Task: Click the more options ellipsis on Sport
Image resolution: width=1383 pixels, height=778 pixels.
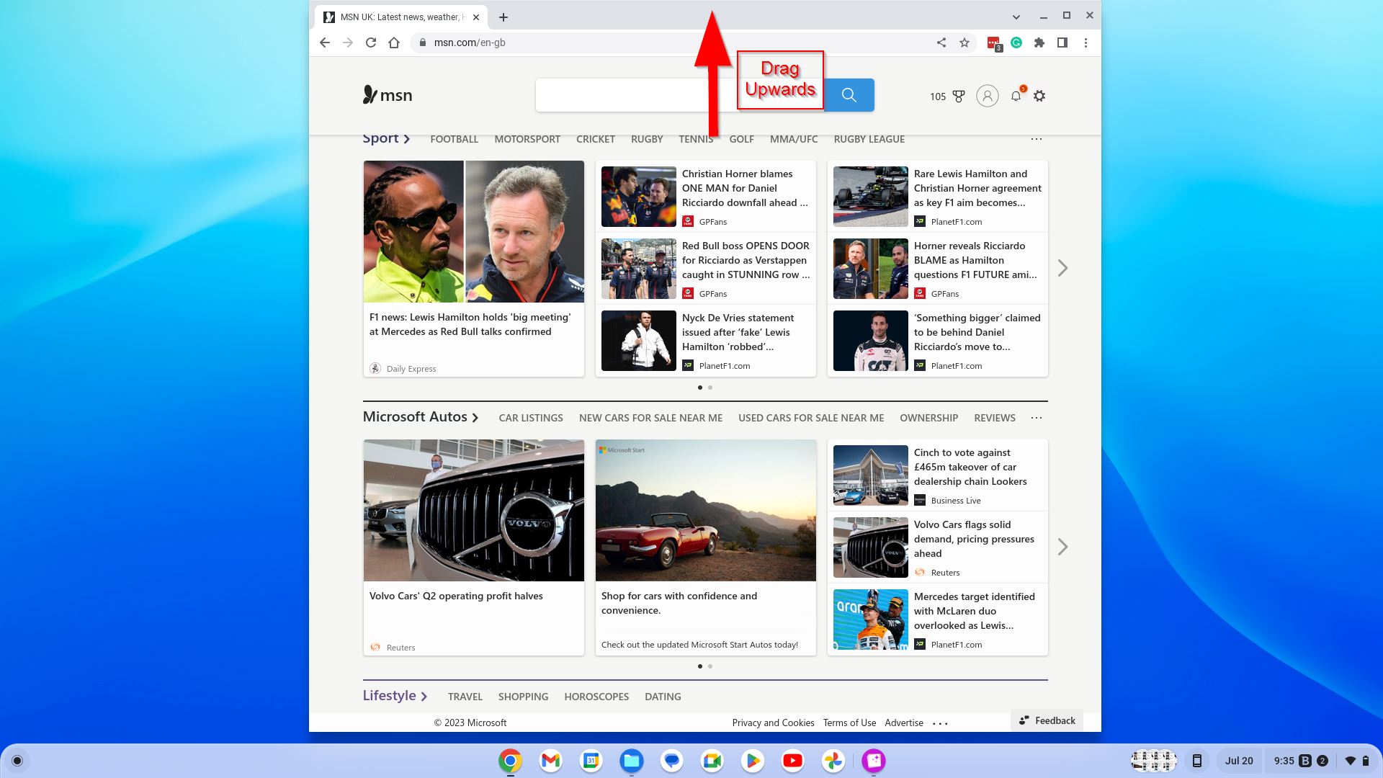Action: (1037, 139)
